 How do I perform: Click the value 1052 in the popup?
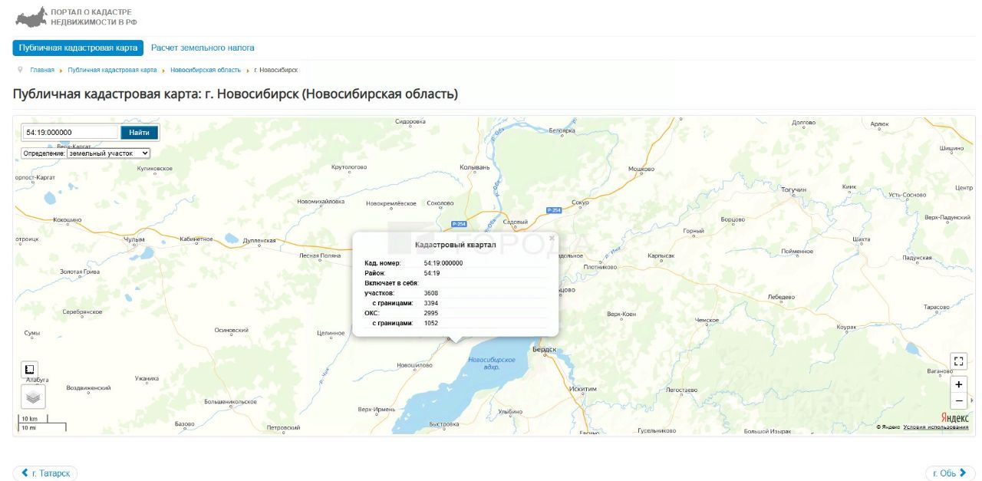click(431, 323)
